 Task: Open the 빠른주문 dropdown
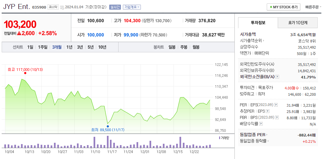[x=313, y=7]
